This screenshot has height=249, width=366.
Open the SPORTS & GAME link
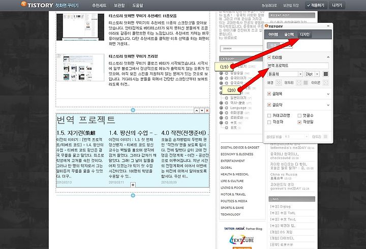pyautogui.click(x=232, y=208)
